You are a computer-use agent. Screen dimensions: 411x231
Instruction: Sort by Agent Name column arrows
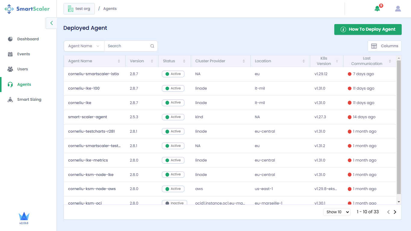pos(119,61)
